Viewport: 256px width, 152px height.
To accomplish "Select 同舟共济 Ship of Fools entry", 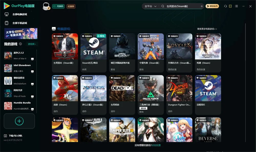I will click(x=19, y=93).
